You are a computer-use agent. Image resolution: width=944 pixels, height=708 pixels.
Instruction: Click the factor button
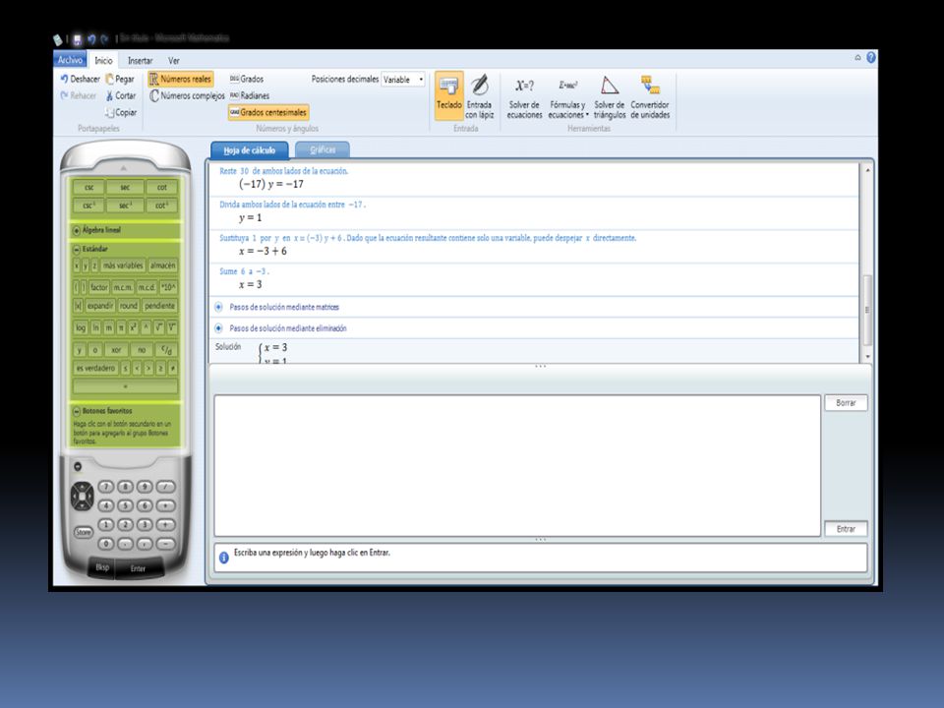point(98,287)
